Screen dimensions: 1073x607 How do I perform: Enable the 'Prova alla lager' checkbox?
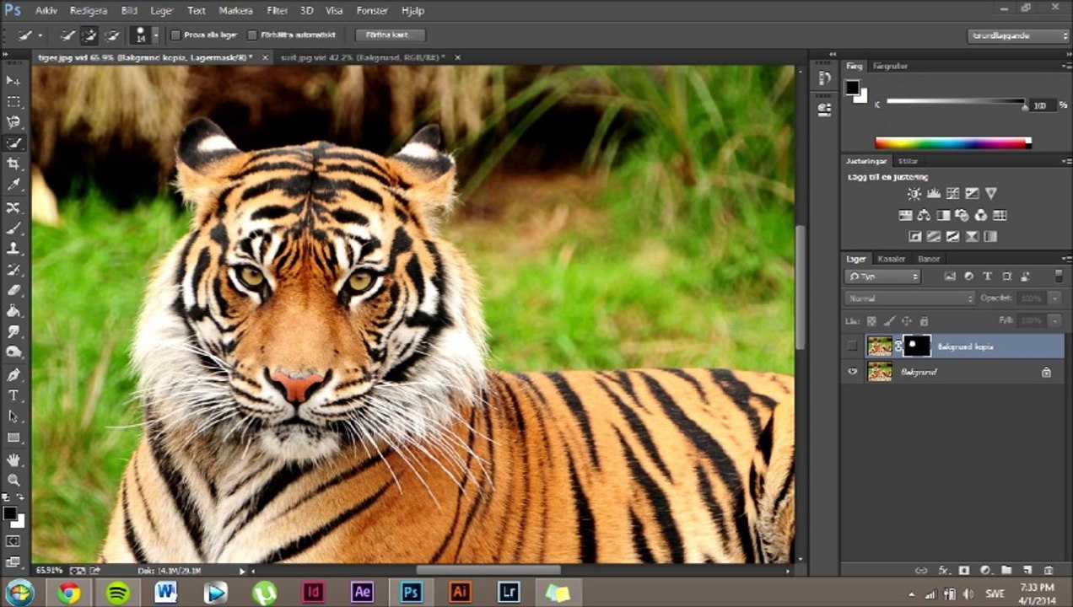(x=175, y=35)
